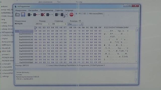Select hex row address 0x00000000

[x=26, y=31]
